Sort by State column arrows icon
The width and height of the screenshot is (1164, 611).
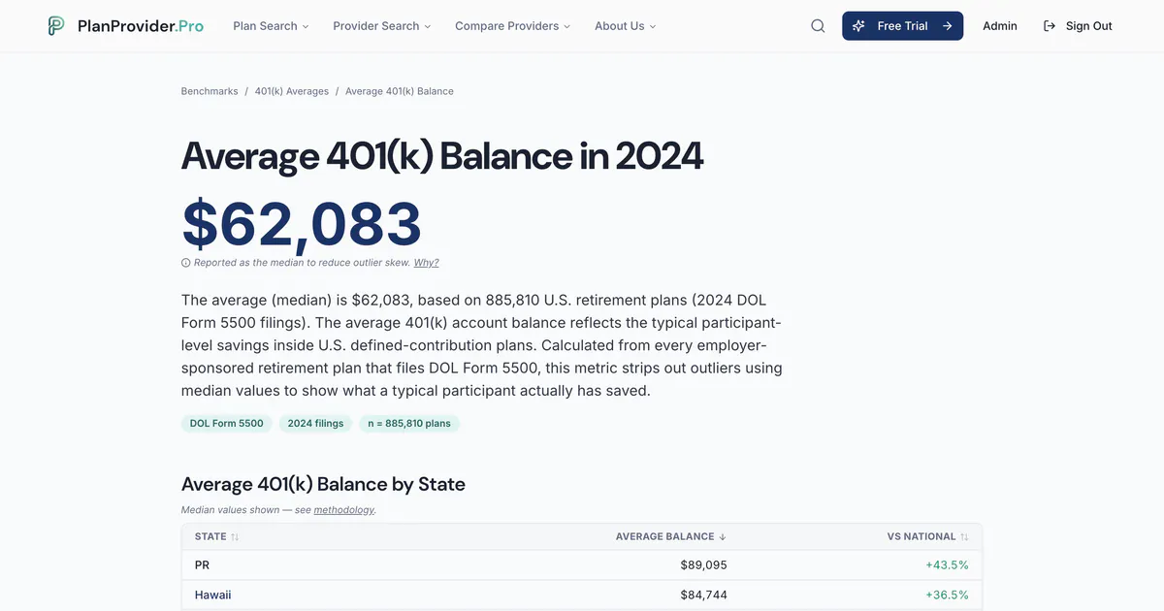point(235,536)
